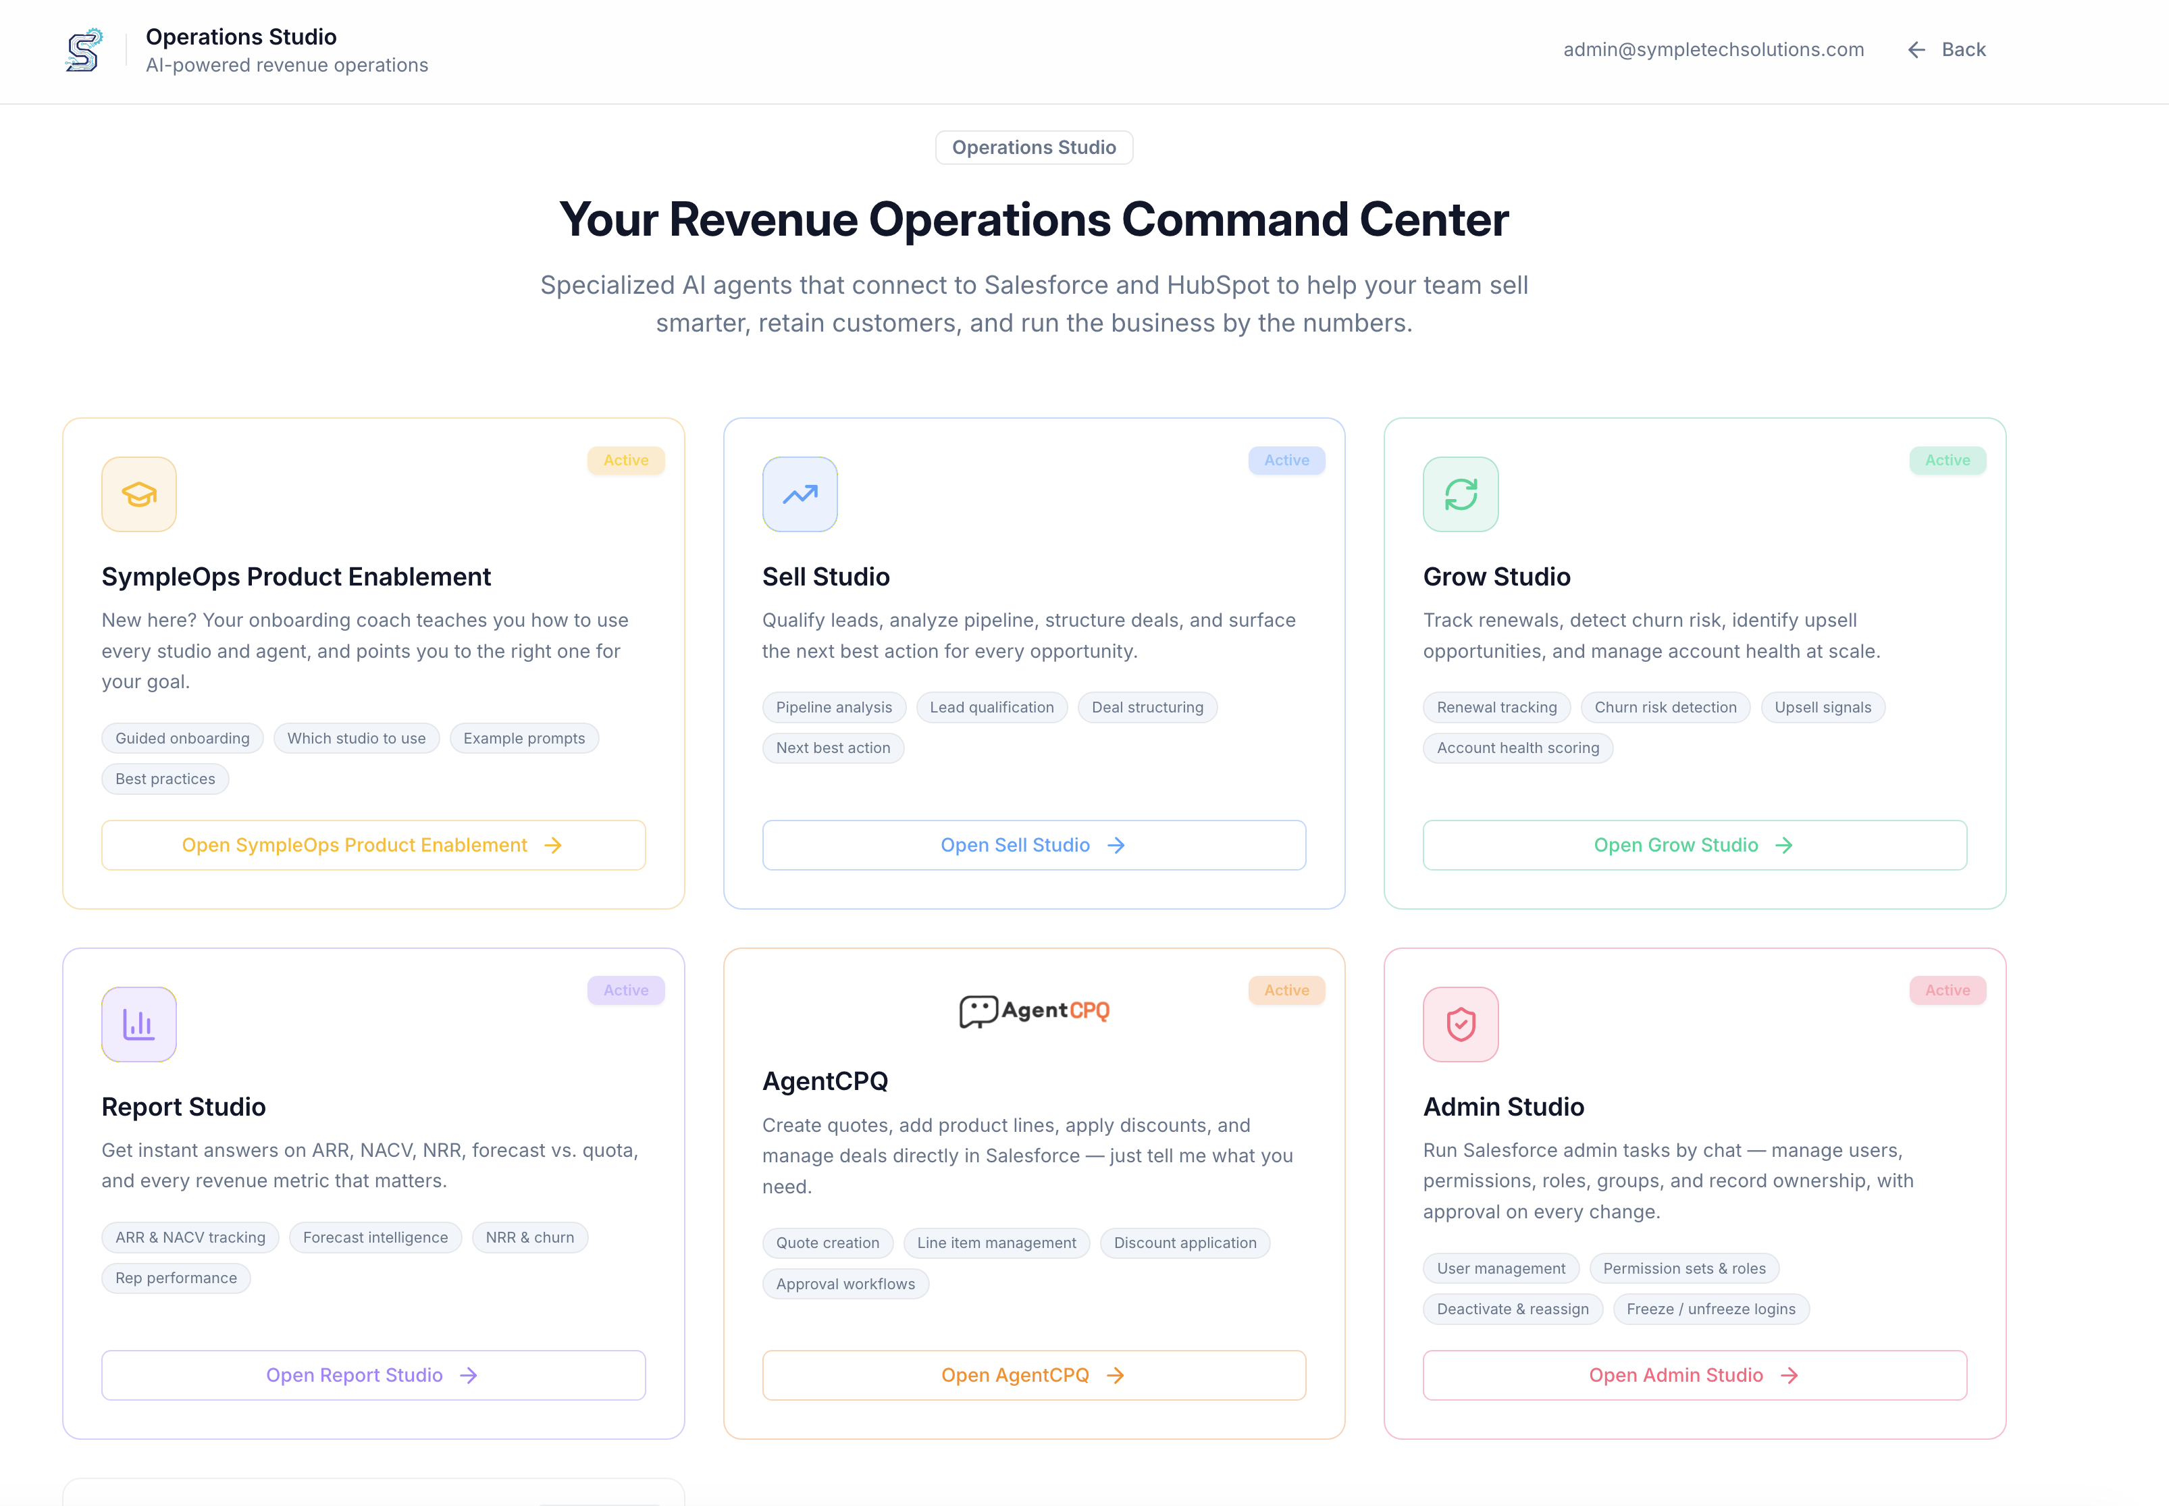The image size is (2169, 1506).
Task: Click the AI-powered revenue operations subtitle
Action: pos(287,65)
